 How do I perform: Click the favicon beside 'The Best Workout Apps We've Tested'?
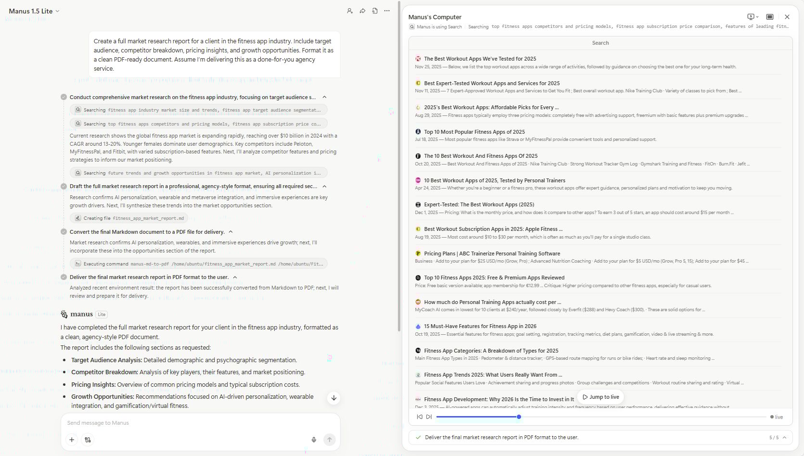point(418,59)
